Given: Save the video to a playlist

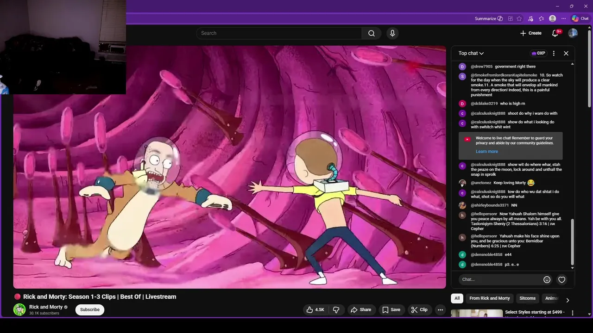Looking at the screenshot, I should pos(391,310).
